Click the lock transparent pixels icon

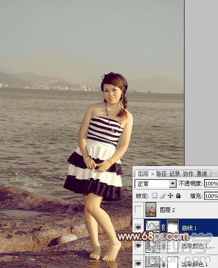coord(154,196)
